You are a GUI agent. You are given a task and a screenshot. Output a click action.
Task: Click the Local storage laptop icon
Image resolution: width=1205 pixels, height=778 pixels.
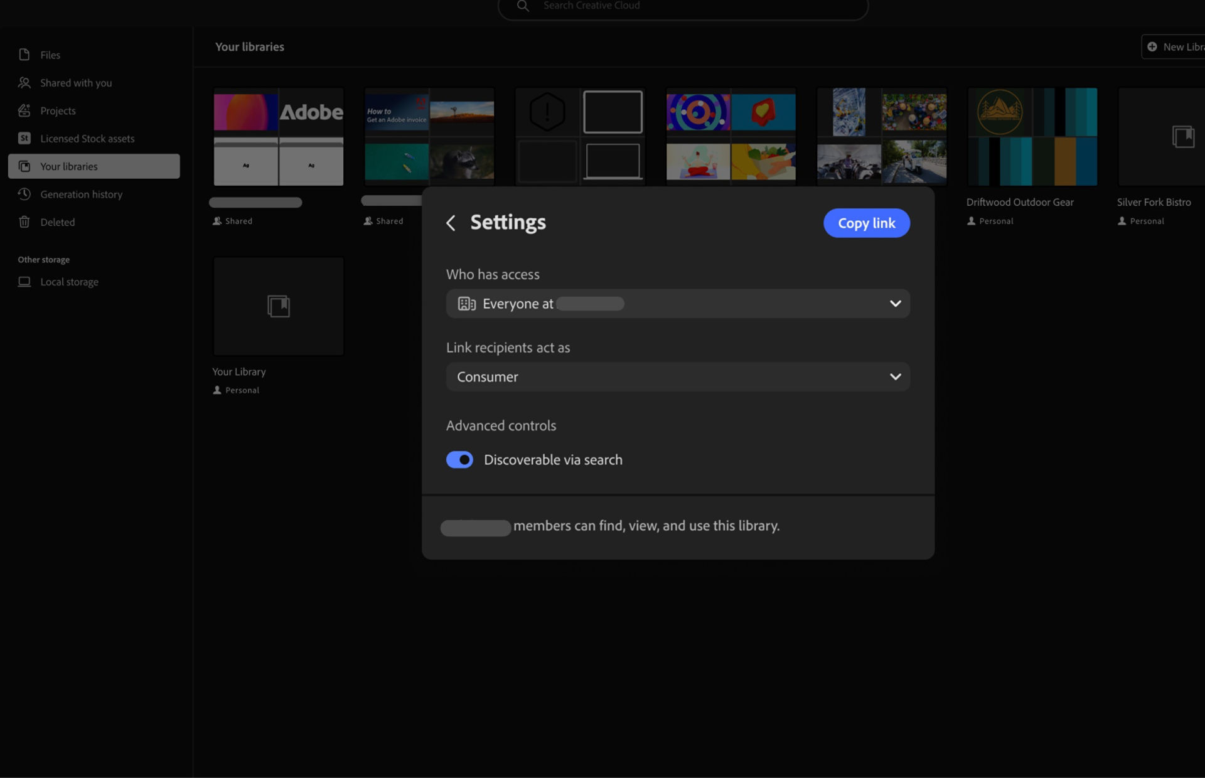24,282
